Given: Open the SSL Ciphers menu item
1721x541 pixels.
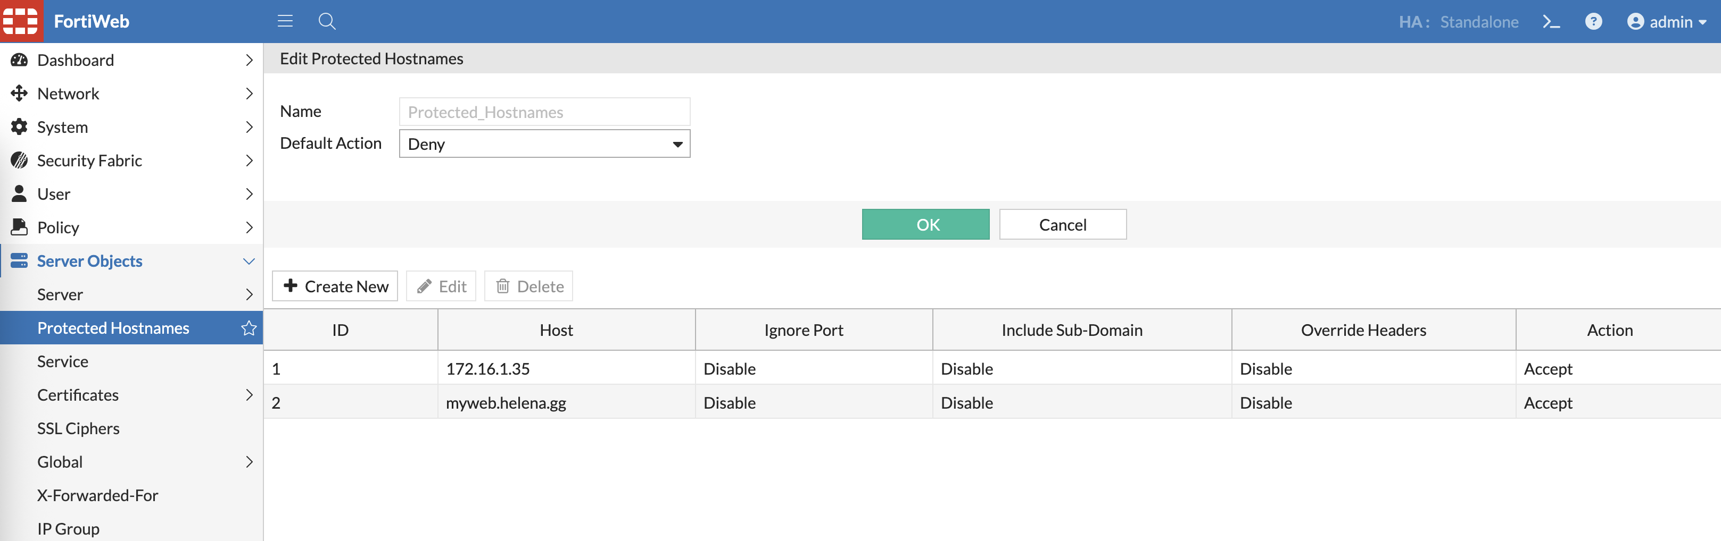Looking at the screenshot, I should tap(78, 428).
